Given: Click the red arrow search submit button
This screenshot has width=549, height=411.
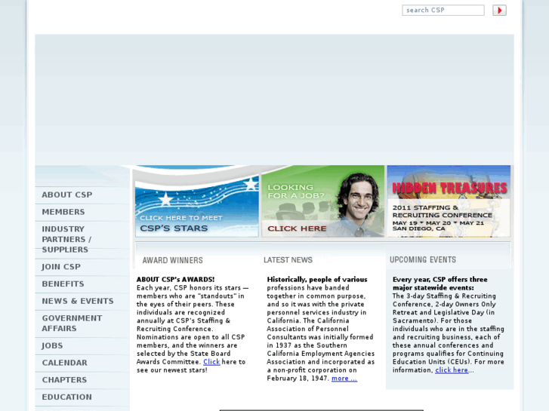Looking at the screenshot, I should click(499, 10).
